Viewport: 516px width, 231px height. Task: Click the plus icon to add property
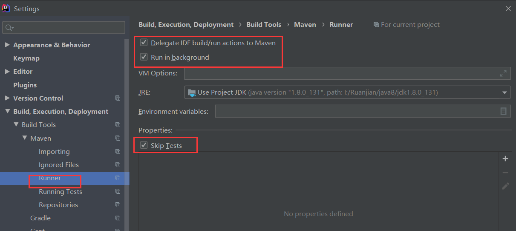click(505, 159)
